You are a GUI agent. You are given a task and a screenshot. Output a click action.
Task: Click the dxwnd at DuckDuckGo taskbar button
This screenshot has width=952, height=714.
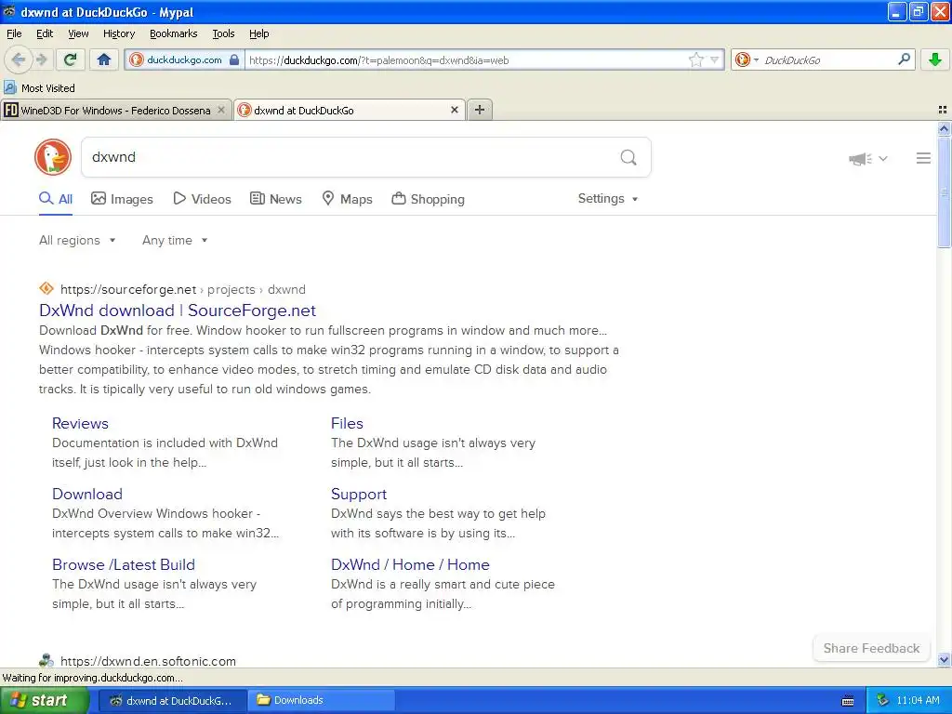173,700
